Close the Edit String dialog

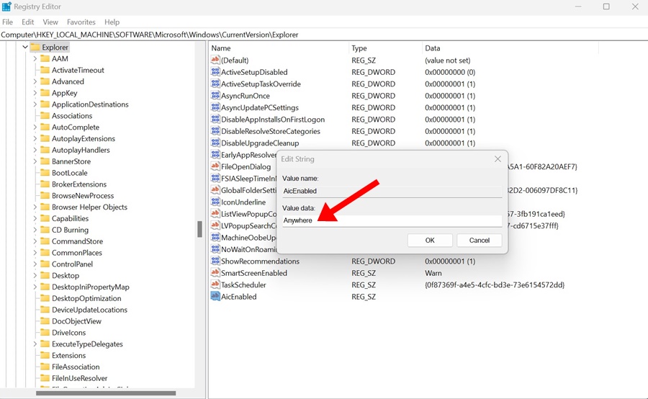(x=498, y=159)
